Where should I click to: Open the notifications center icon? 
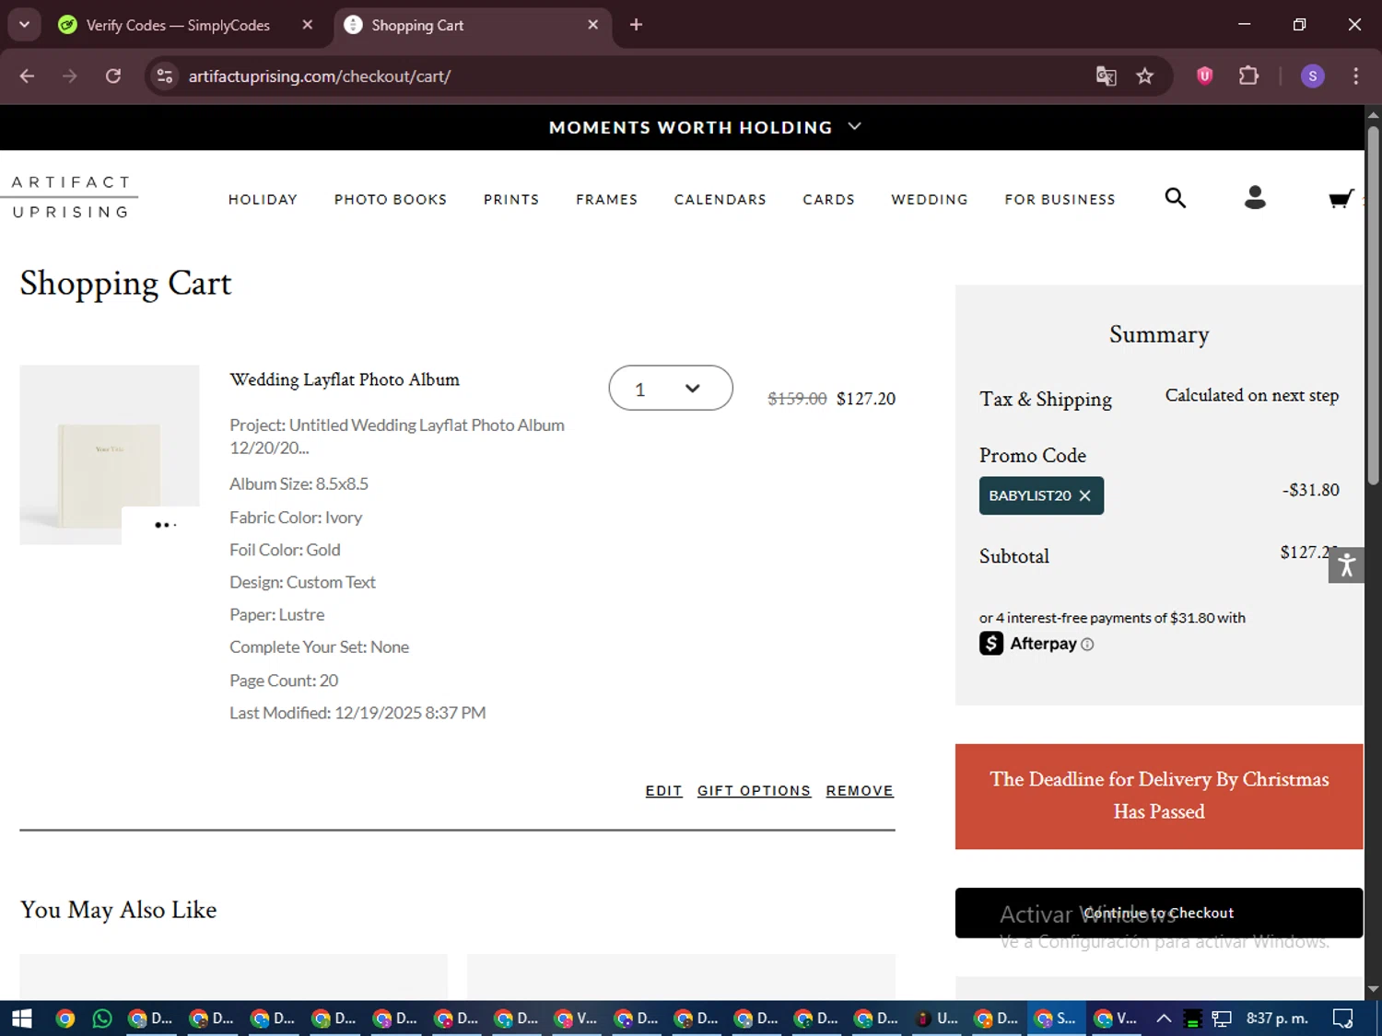click(x=1343, y=1019)
